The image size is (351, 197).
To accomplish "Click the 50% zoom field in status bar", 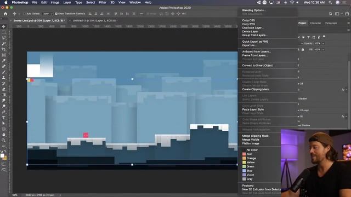I will tap(15, 195).
